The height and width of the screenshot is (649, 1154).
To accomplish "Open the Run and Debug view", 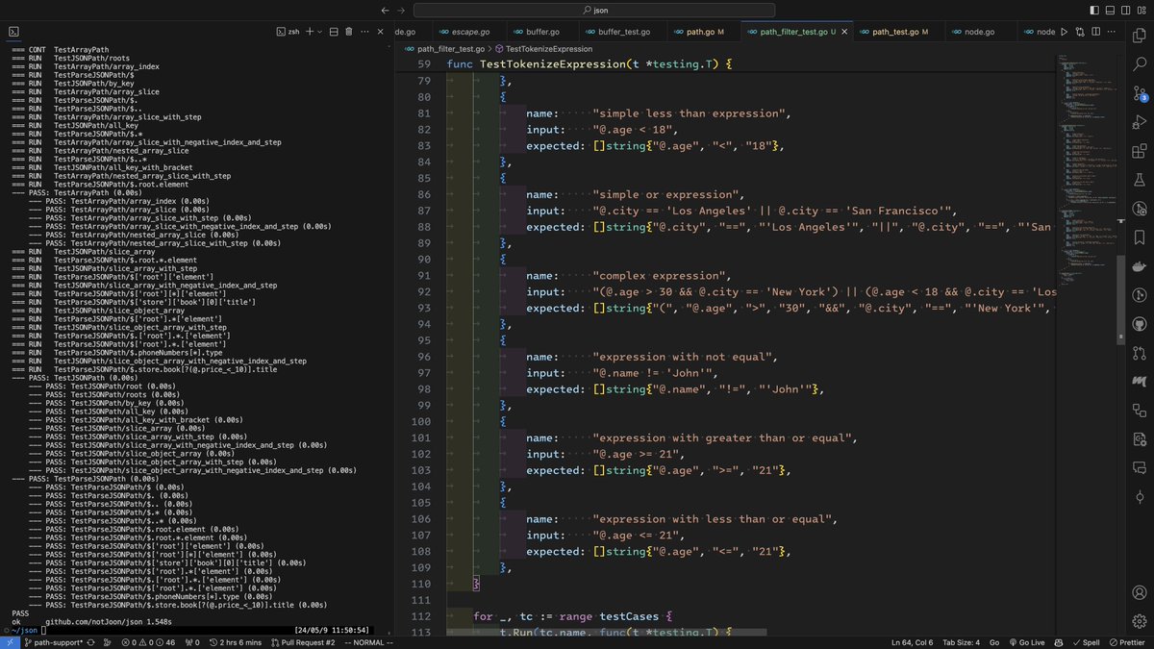I will pyautogui.click(x=1140, y=122).
